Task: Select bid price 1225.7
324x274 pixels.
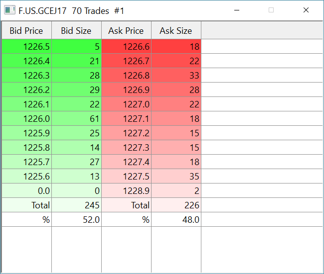Action: click(26, 162)
